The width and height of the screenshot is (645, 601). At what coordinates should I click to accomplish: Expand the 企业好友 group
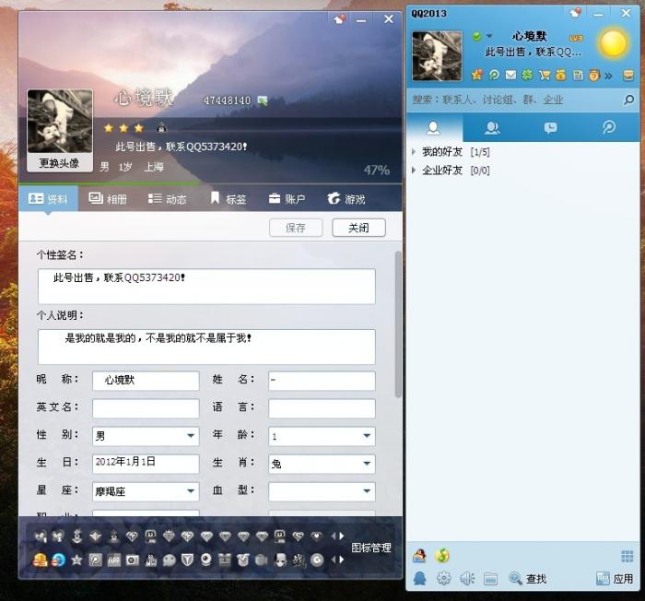[414, 170]
